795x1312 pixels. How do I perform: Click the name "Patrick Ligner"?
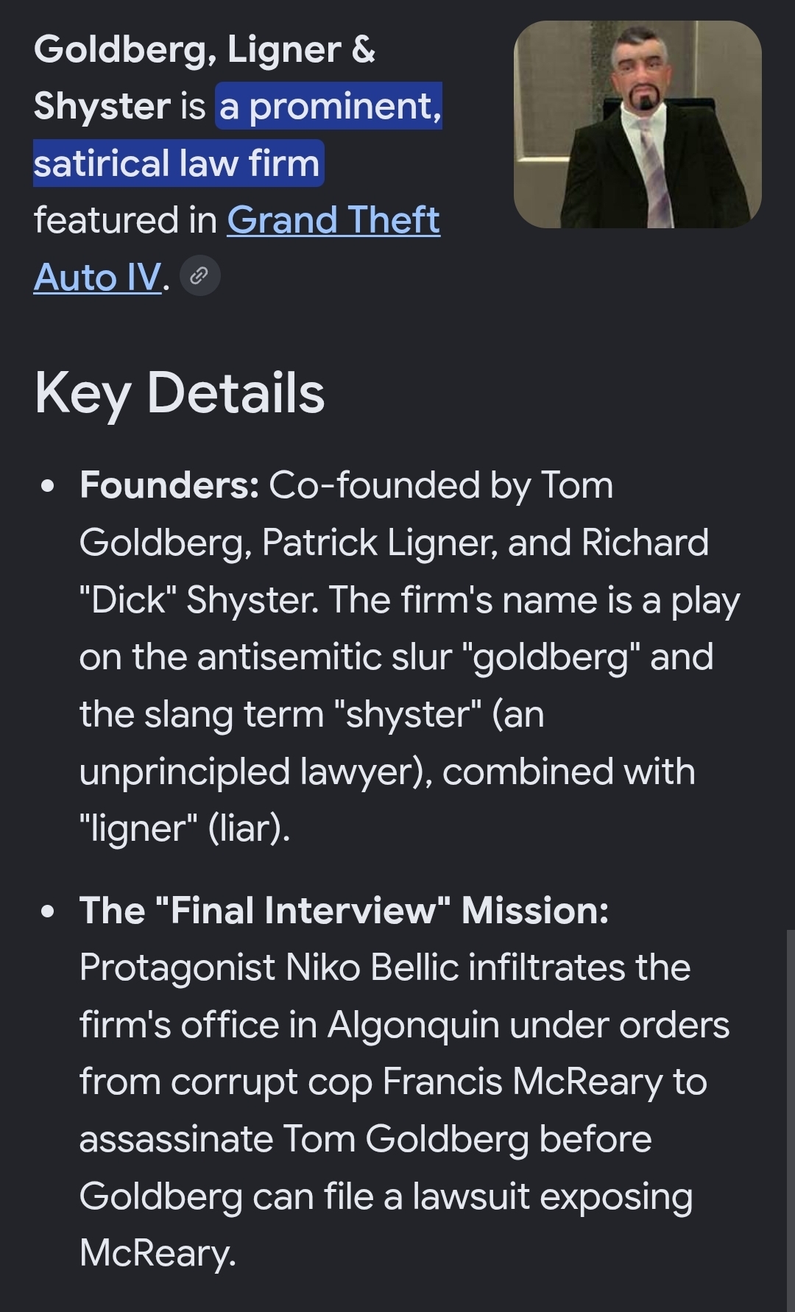pos(379,543)
